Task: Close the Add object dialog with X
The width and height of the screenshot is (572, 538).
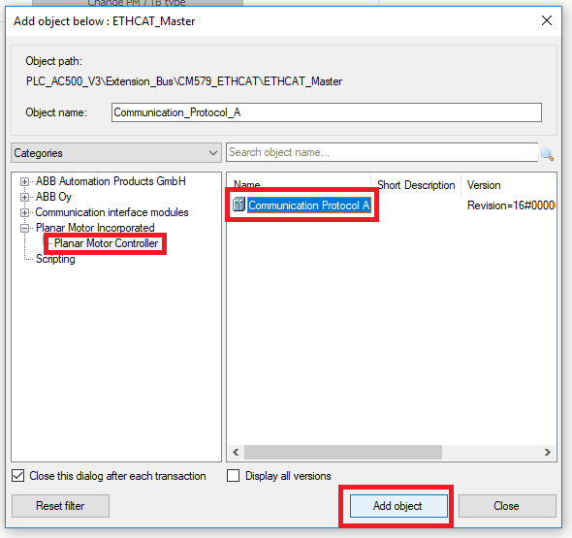Action: coord(547,20)
